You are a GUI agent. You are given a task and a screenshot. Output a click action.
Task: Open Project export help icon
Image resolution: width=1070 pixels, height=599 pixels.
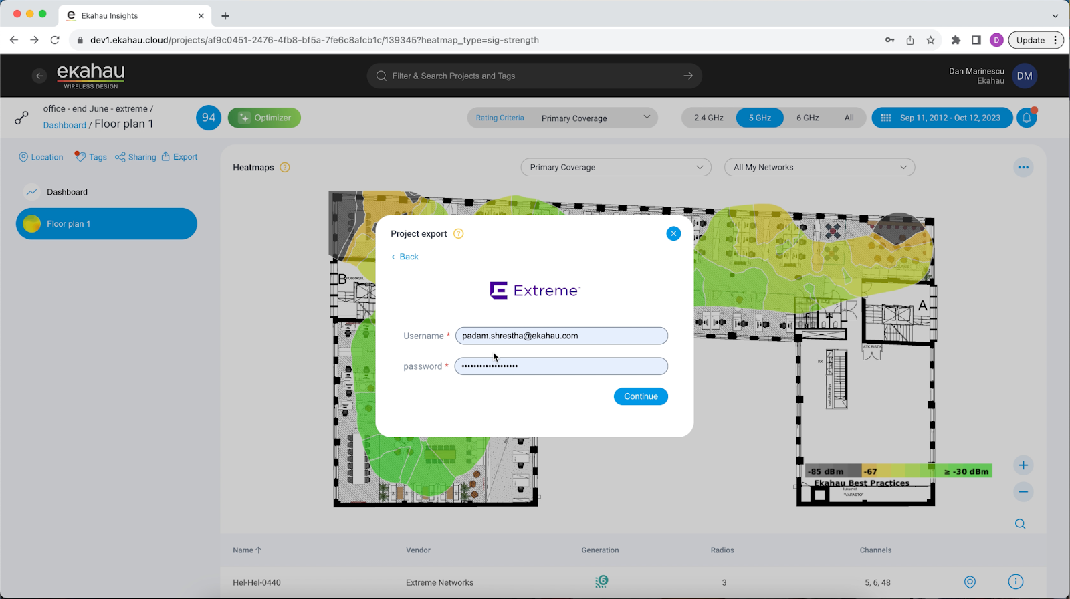click(x=459, y=233)
